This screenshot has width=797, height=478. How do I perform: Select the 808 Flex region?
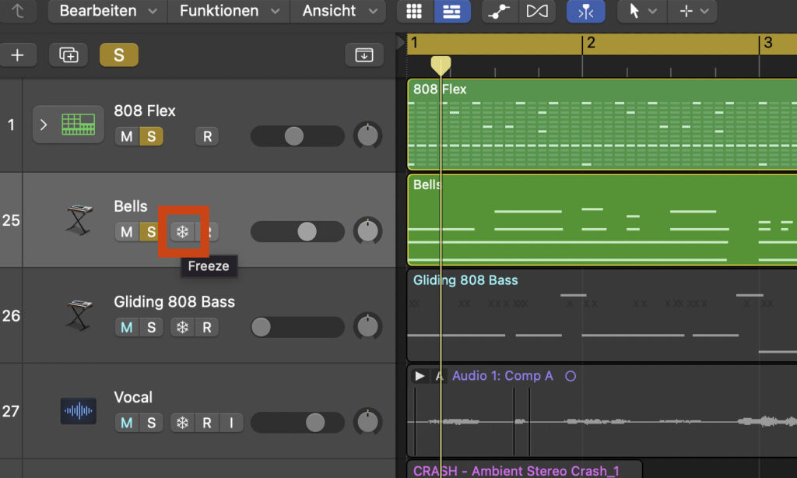(x=602, y=125)
